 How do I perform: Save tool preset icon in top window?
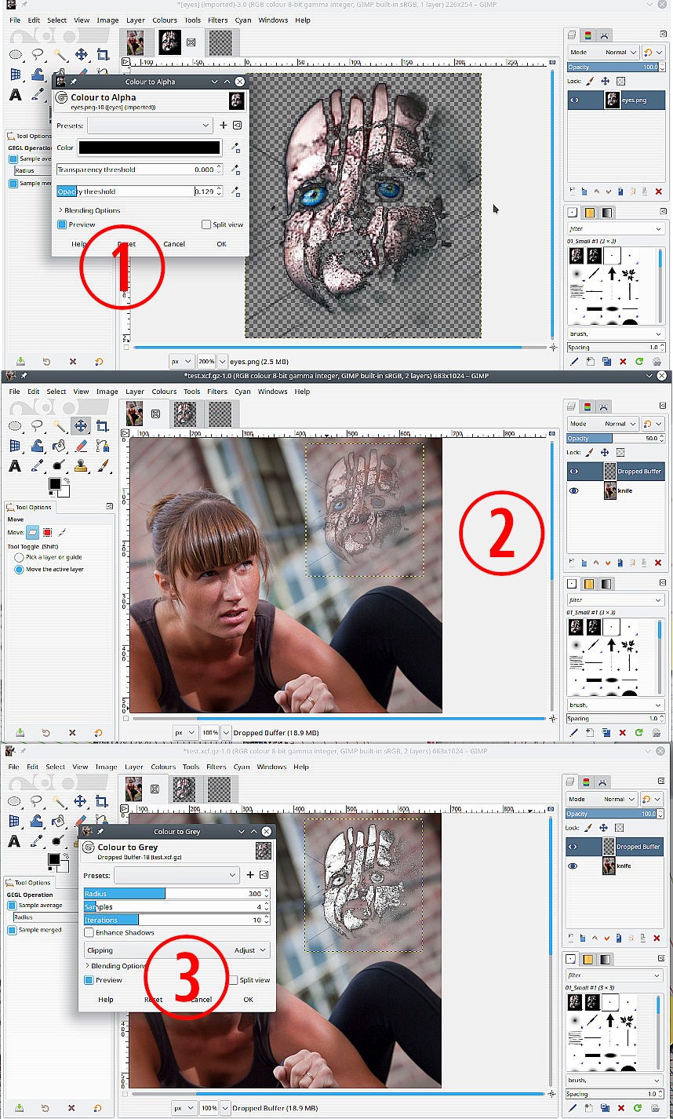(20, 362)
